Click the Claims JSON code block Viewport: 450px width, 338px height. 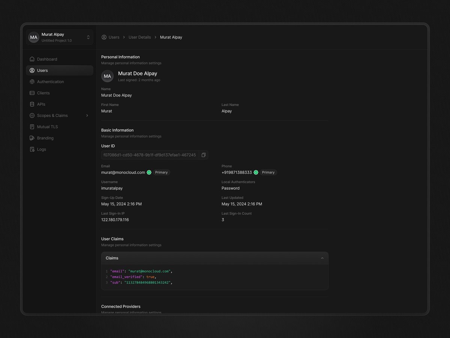click(215, 277)
